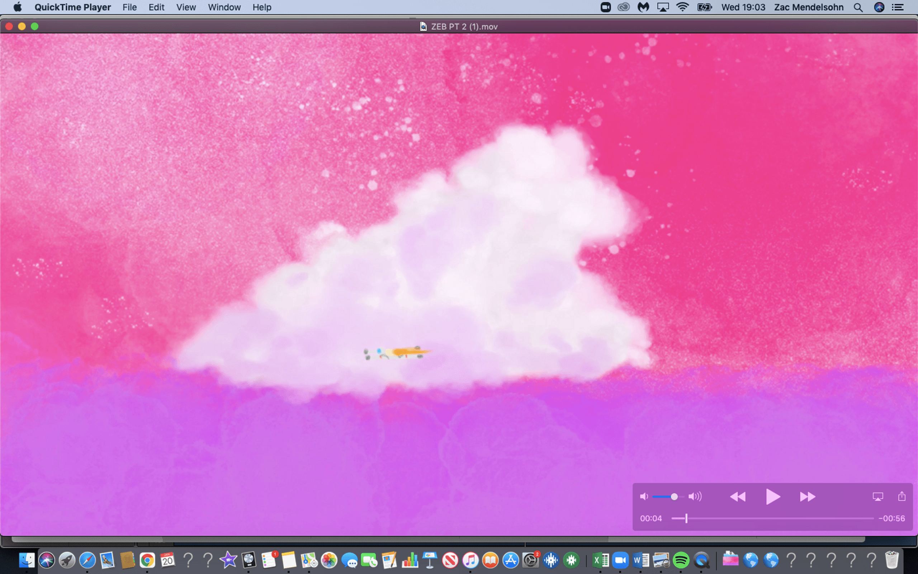Open the File menu
Screen dimensions: 918x574
[x=129, y=7]
